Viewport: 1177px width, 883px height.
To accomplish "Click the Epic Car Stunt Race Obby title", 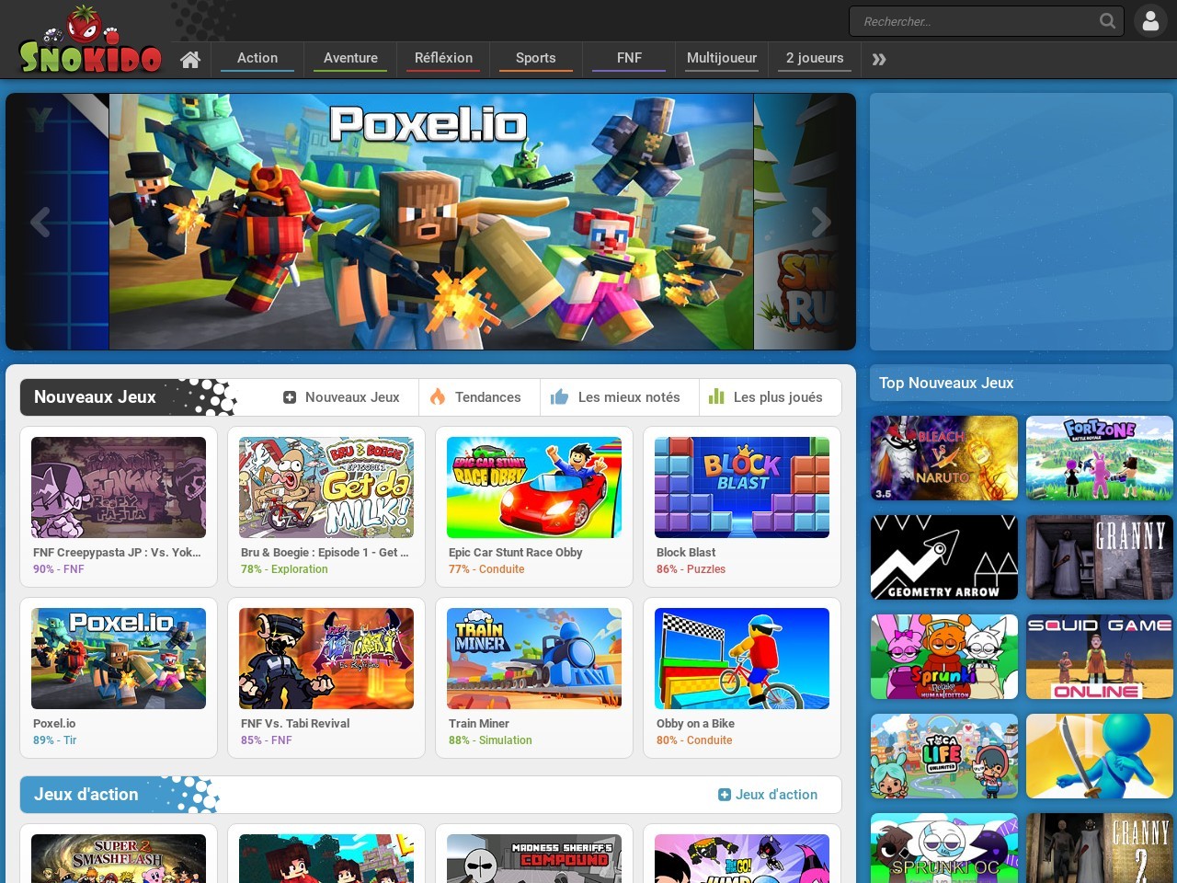I will [x=516, y=553].
